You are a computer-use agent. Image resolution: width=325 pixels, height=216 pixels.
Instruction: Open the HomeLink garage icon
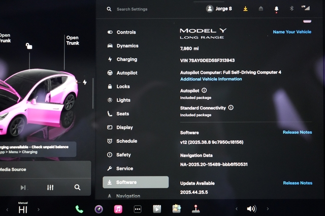[x=261, y=9]
